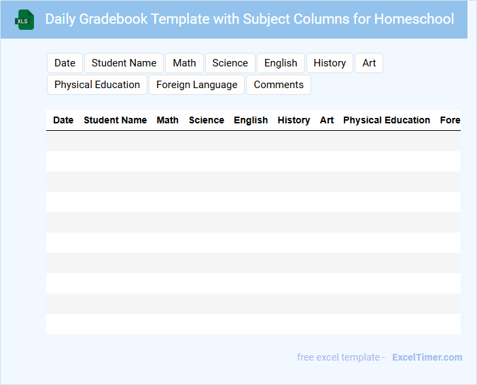Click the Comments tag button
The height and width of the screenshot is (385, 477).
click(x=279, y=85)
